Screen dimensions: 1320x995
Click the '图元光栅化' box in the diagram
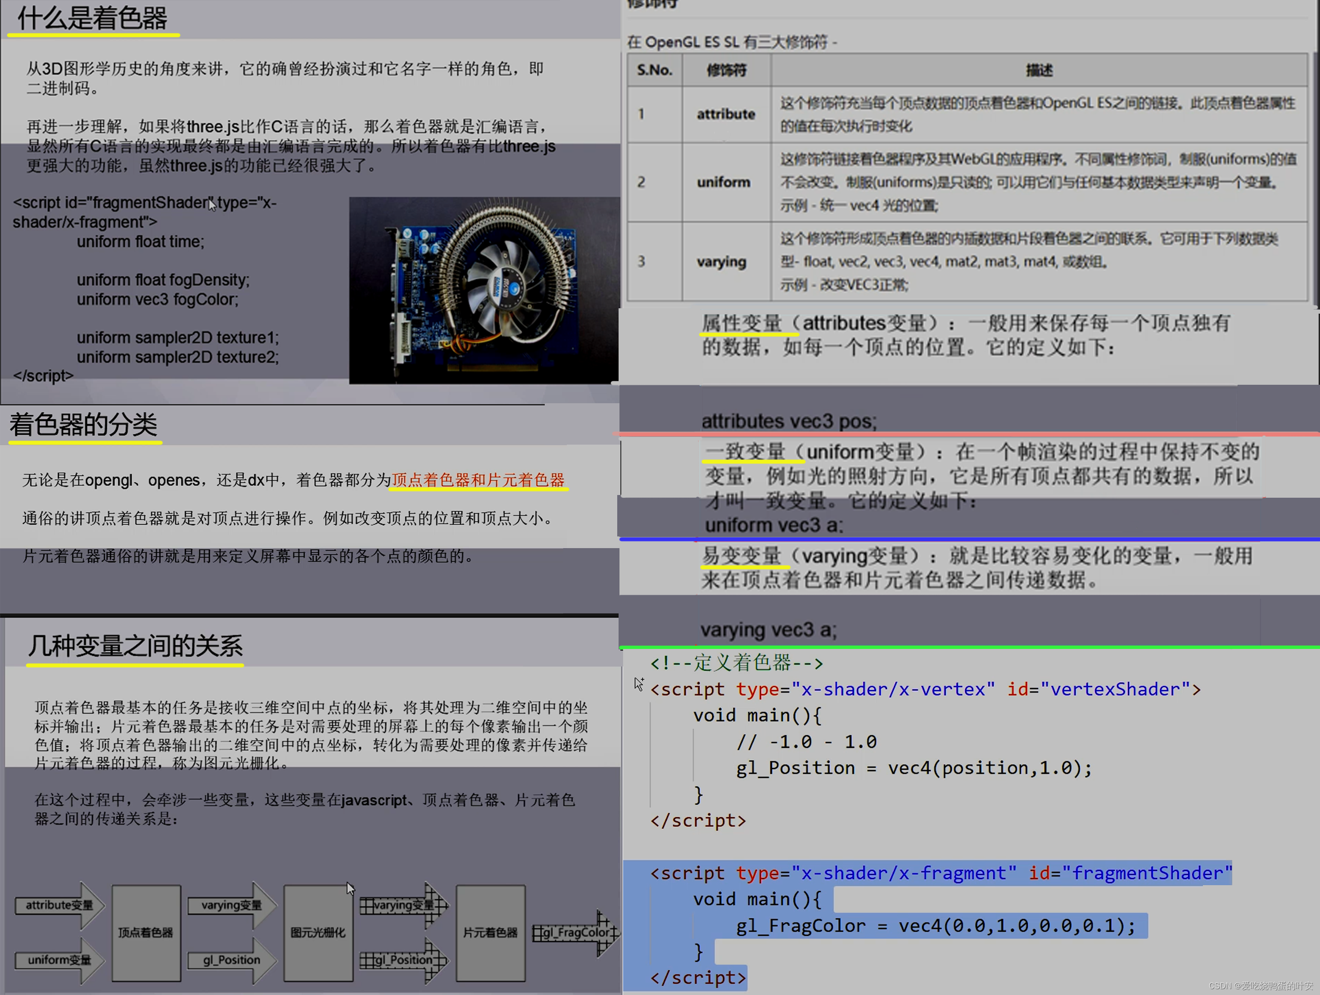318,932
